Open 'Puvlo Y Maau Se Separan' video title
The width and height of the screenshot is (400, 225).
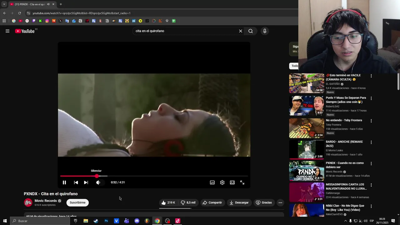click(346, 100)
